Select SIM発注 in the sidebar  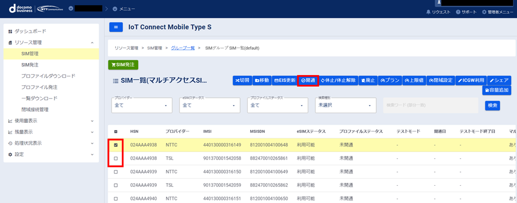30,65
